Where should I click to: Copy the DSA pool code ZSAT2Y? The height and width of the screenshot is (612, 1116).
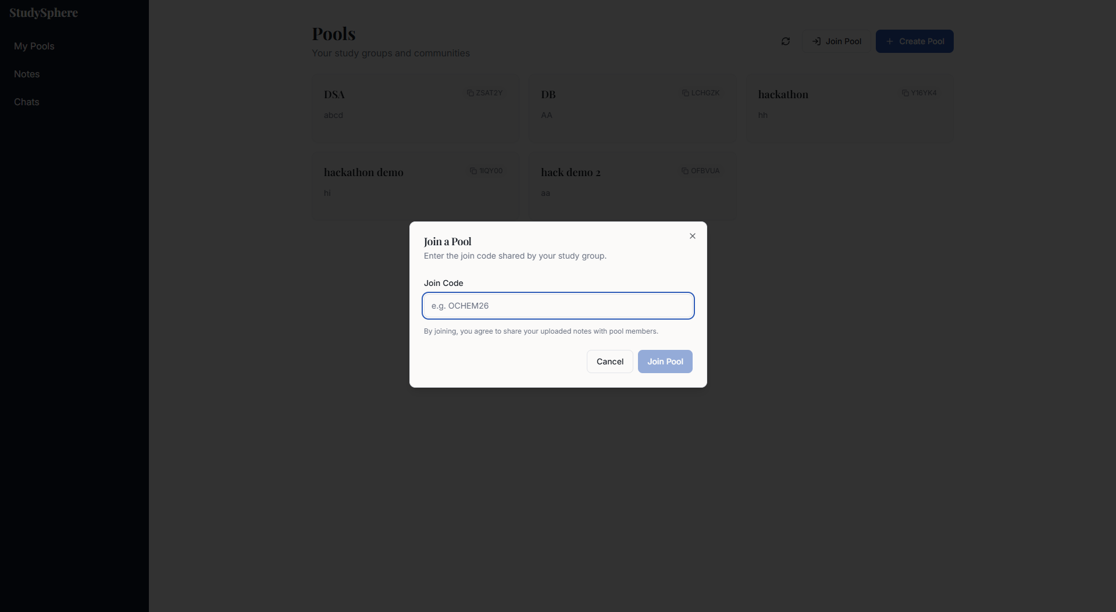(484, 93)
